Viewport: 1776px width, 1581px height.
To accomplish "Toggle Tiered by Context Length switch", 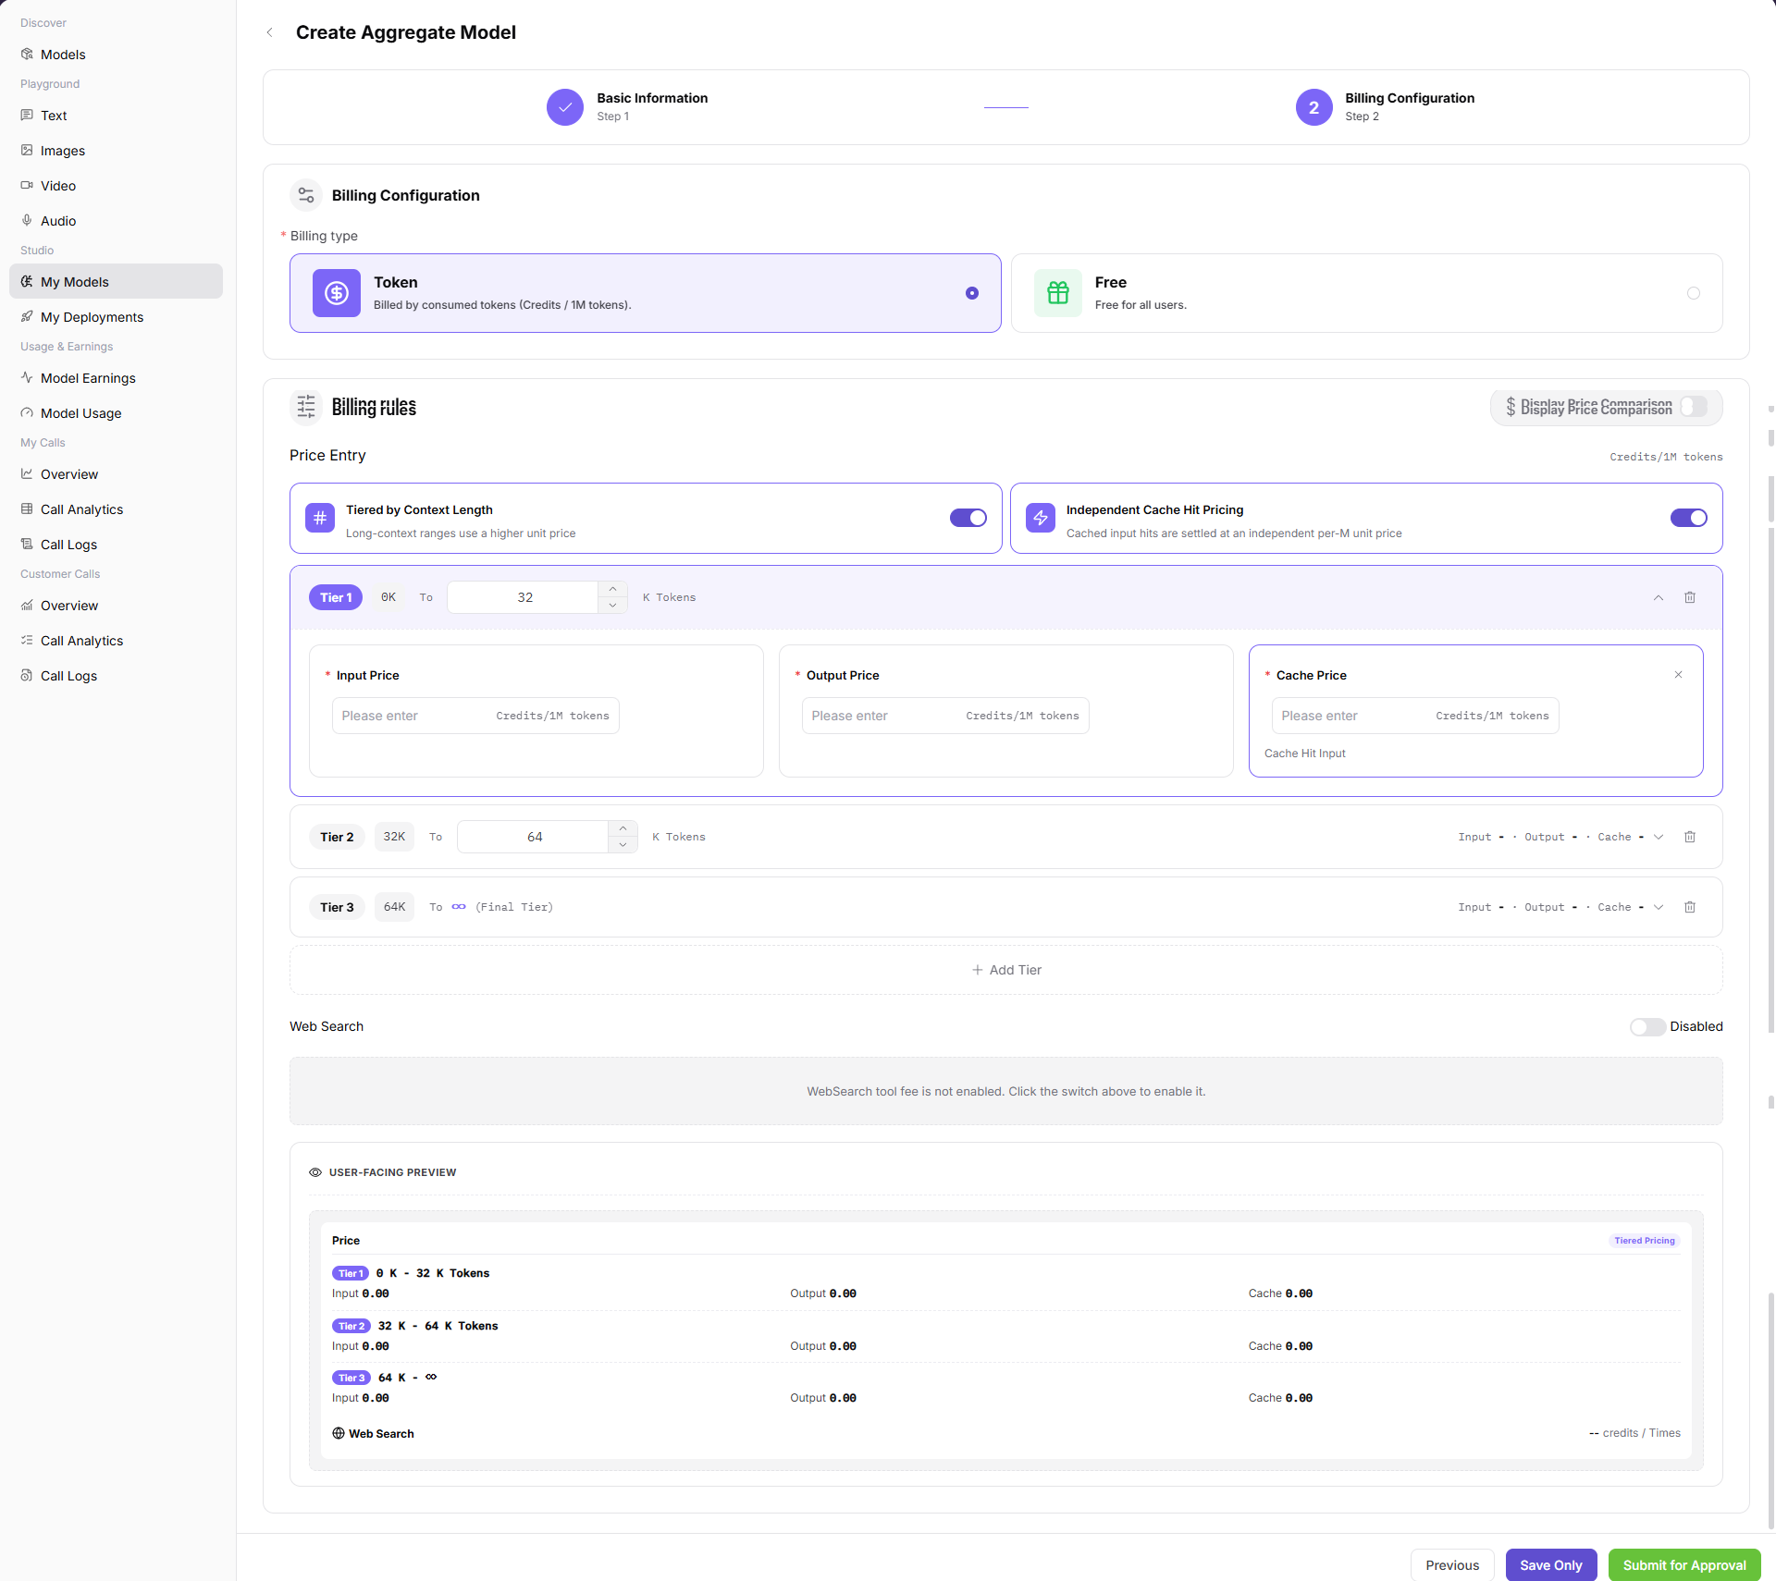I will tap(968, 518).
